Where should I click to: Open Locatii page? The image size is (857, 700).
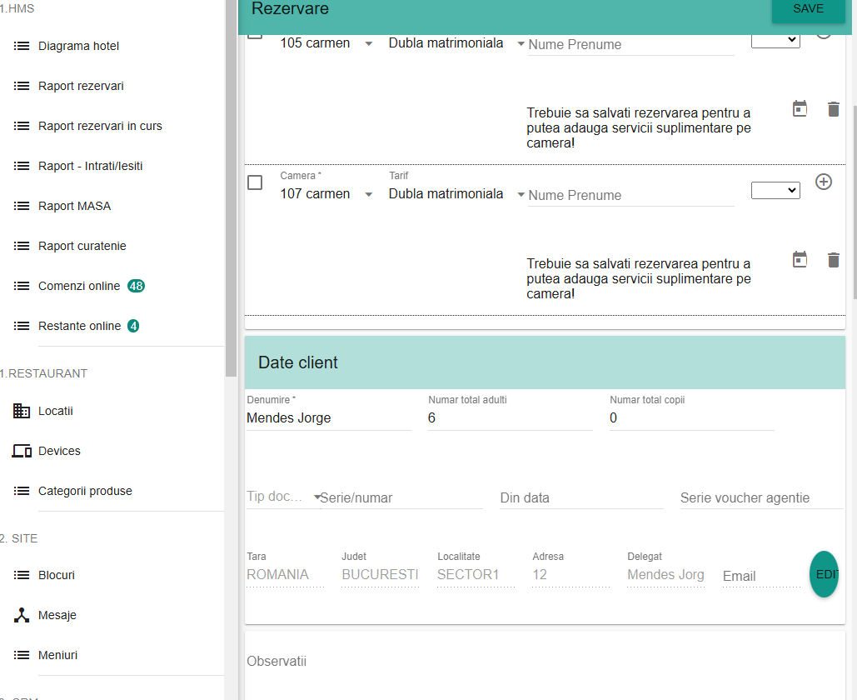(x=55, y=411)
